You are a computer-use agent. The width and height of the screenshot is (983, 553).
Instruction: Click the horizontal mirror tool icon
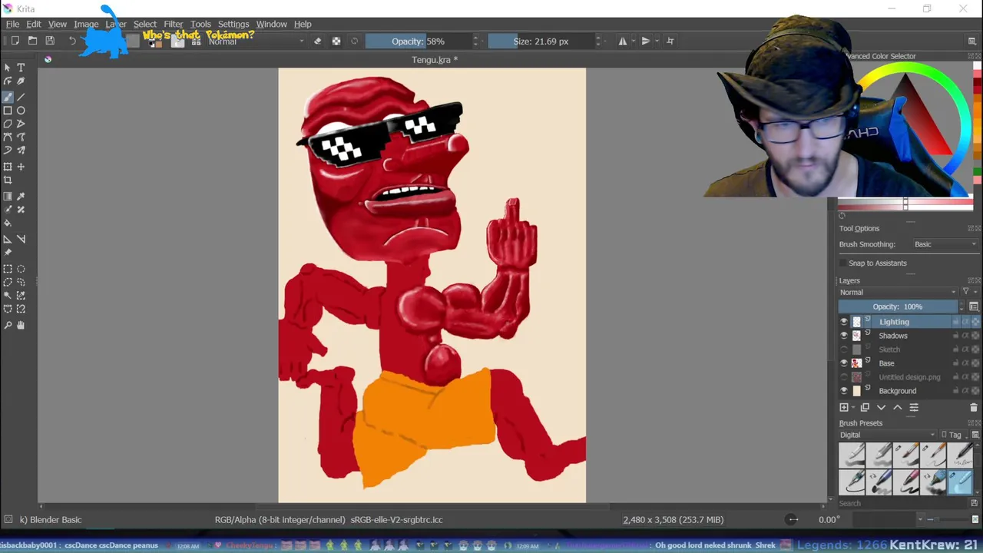[623, 41]
